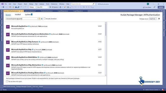The image size is (166, 93).
Task: Click the package list vertical scrollbar thumb
Action: click(106, 29)
